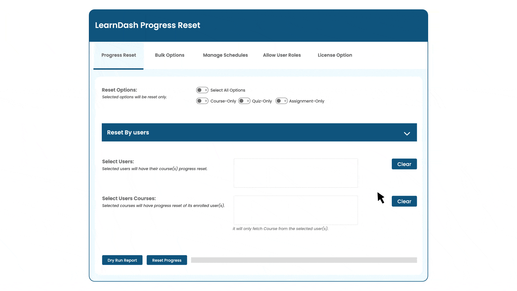Toggle the Quiz-Only reset option

tap(244, 101)
